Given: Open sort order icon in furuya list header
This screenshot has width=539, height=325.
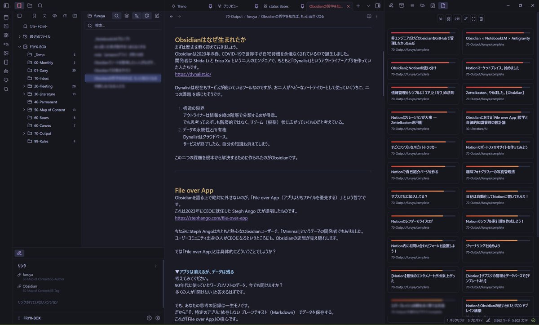Looking at the screenshot, I should tap(137, 16).
